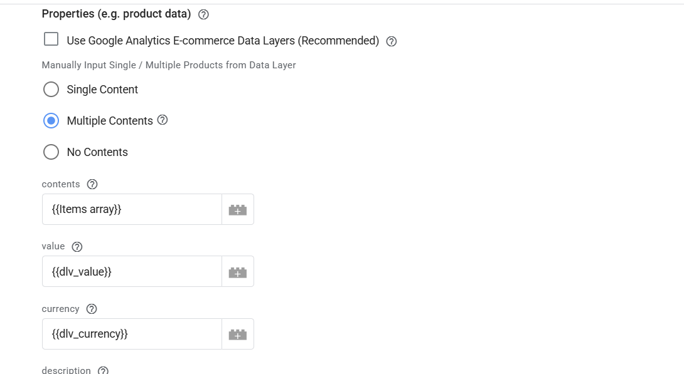Click the E-commerce Data Layers (Recommended) label
The height and width of the screenshot is (374, 684).
(223, 41)
